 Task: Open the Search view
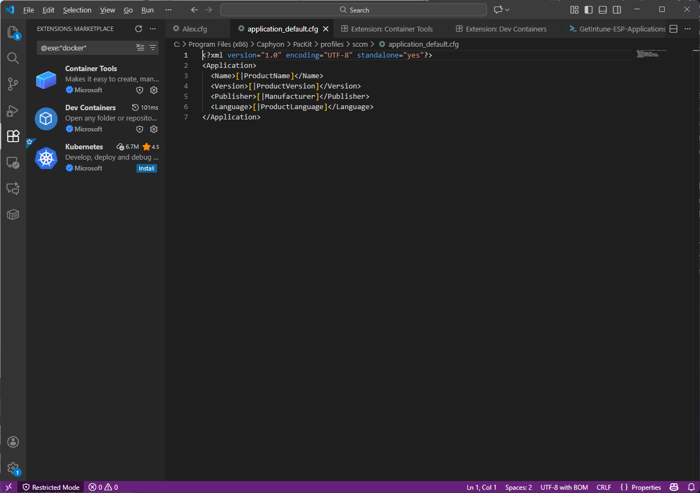(x=13, y=58)
